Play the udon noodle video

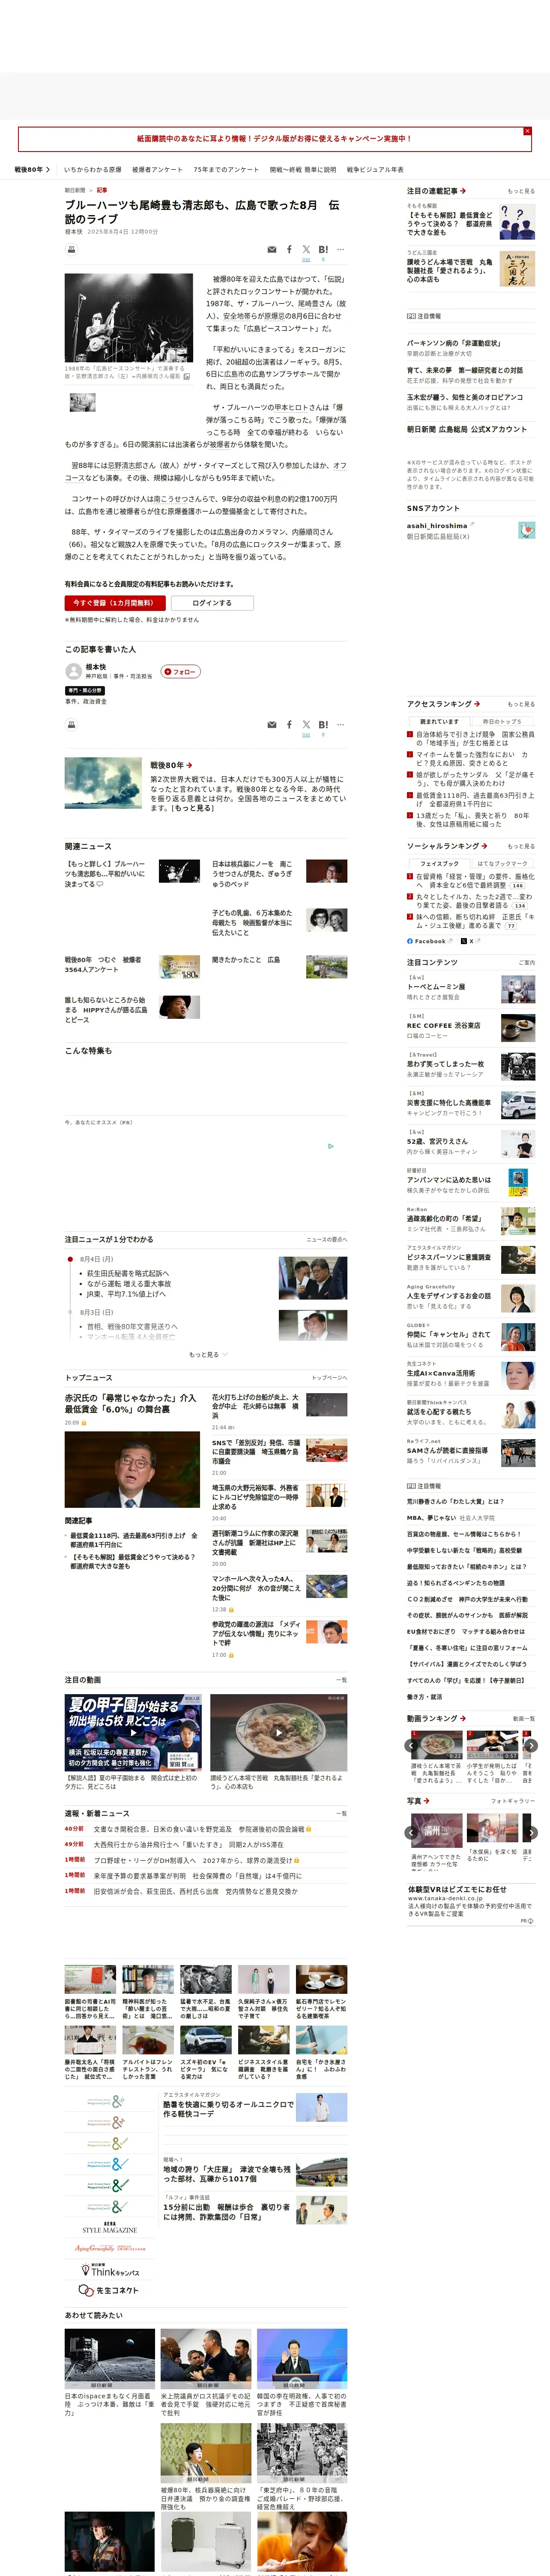click(x=278, y=1732)
